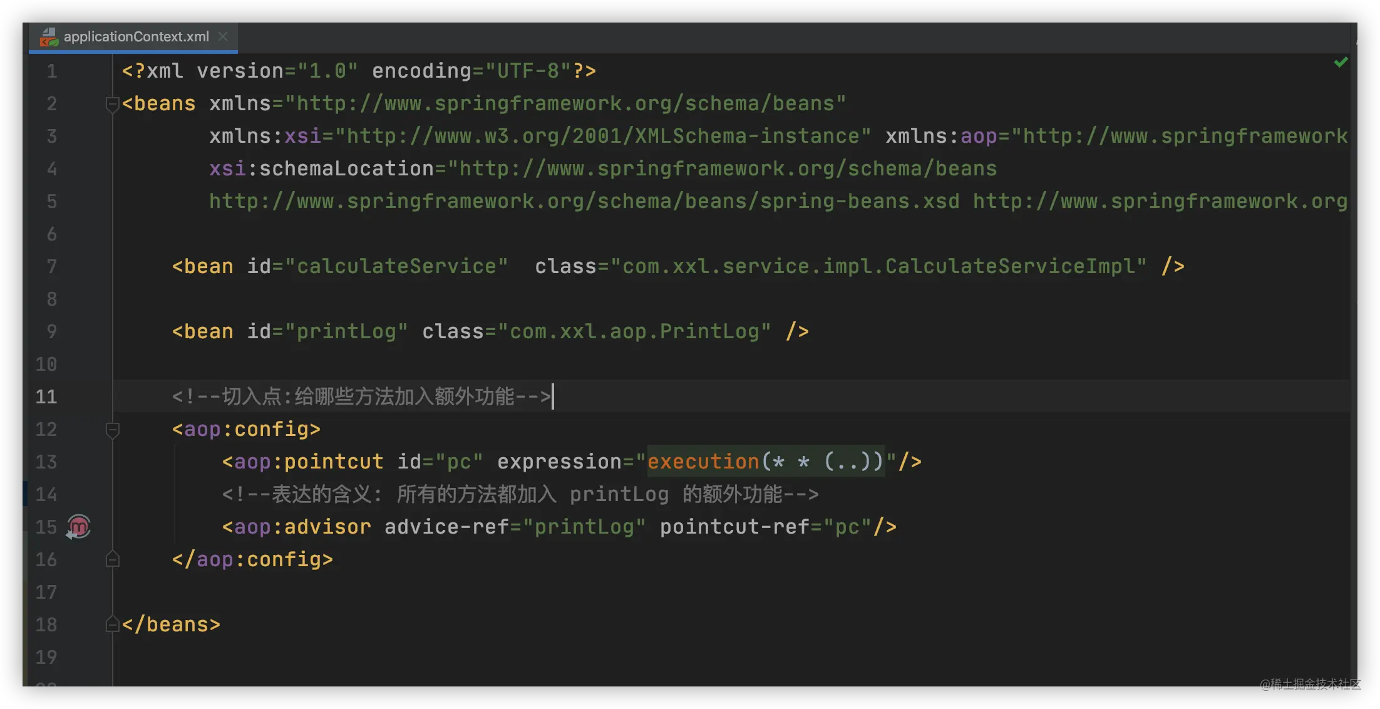The height and width of the screenshot is (709, 1380).
Task: Click the printLog value in advice-ref
Action: pos(584,527)
